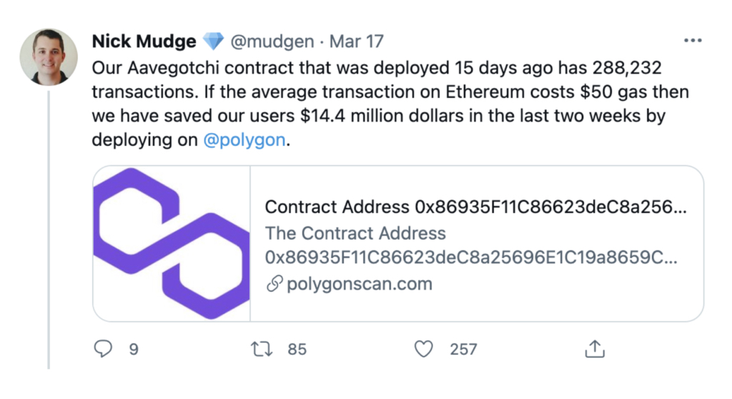Open the @polygon mention link
The image size is (732, 399).
(x=244, y=141)
